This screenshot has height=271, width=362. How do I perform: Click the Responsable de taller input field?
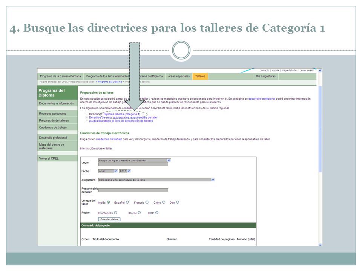pyautogui.click(x=133, y=190)
